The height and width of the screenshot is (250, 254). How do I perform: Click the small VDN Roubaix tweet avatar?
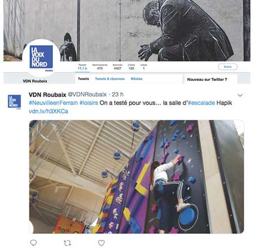[x=15, y=102]
